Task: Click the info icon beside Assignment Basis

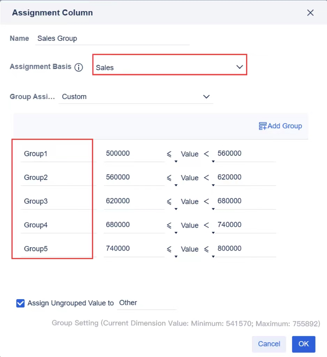Action: pyautogui.click(x=79, y=67)
